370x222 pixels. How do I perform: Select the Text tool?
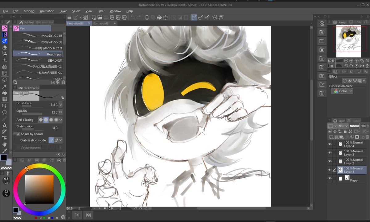pyautogui.click(x=5, y=125)
